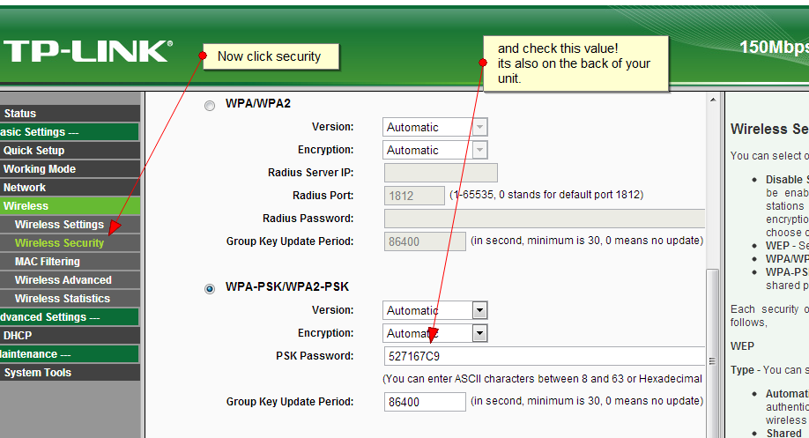
Task: Click the WPA/WPA2 Group Key Update Period field
Action: (x=425, y=241)
